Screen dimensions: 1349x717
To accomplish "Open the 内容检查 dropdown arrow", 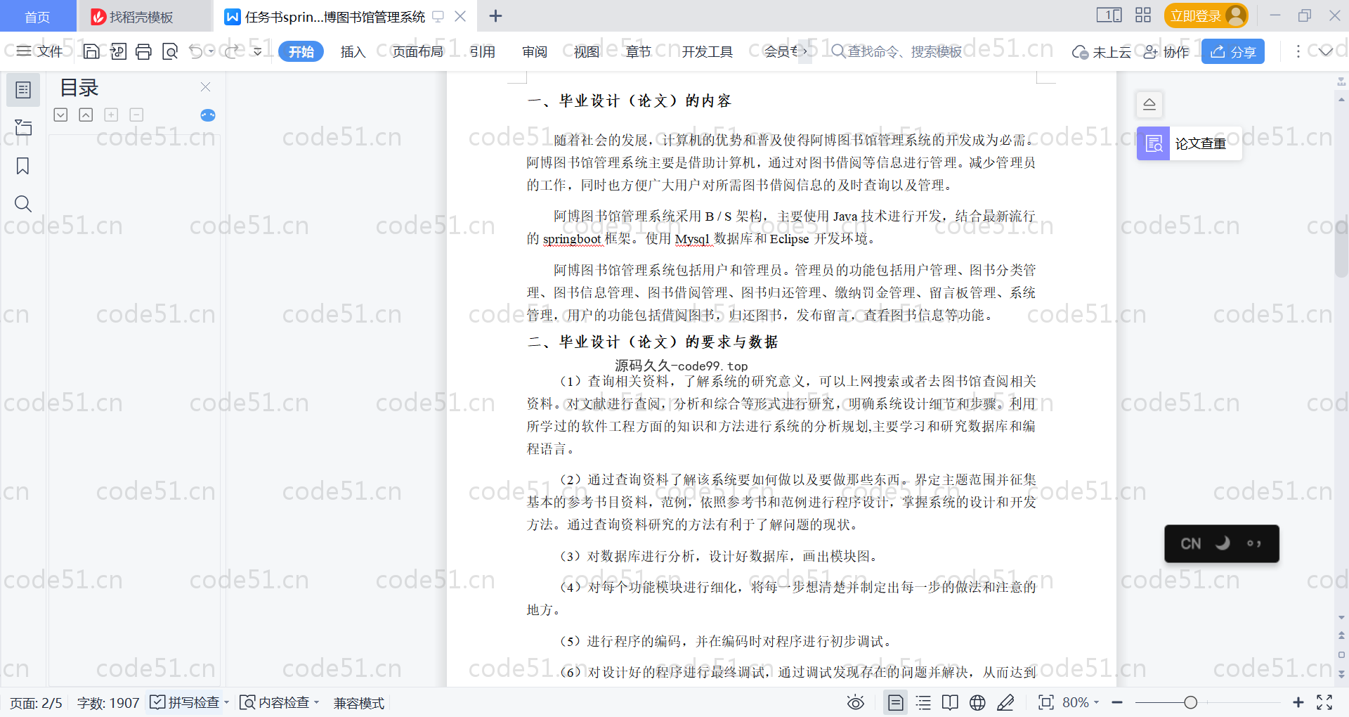I will tap(317, 702).
